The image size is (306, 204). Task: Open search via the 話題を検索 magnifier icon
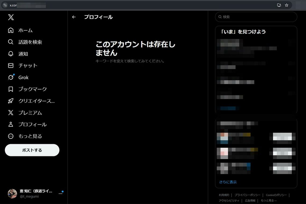pyautogui.click(x=10, y=42)
